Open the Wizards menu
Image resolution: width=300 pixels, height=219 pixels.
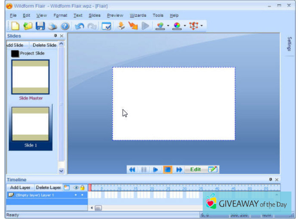(x=138, y=15)
